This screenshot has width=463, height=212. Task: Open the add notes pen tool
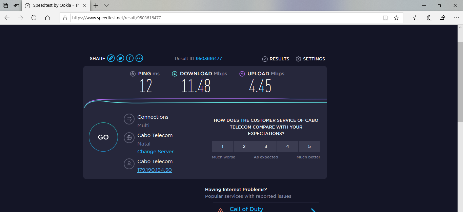coord(429,18)
